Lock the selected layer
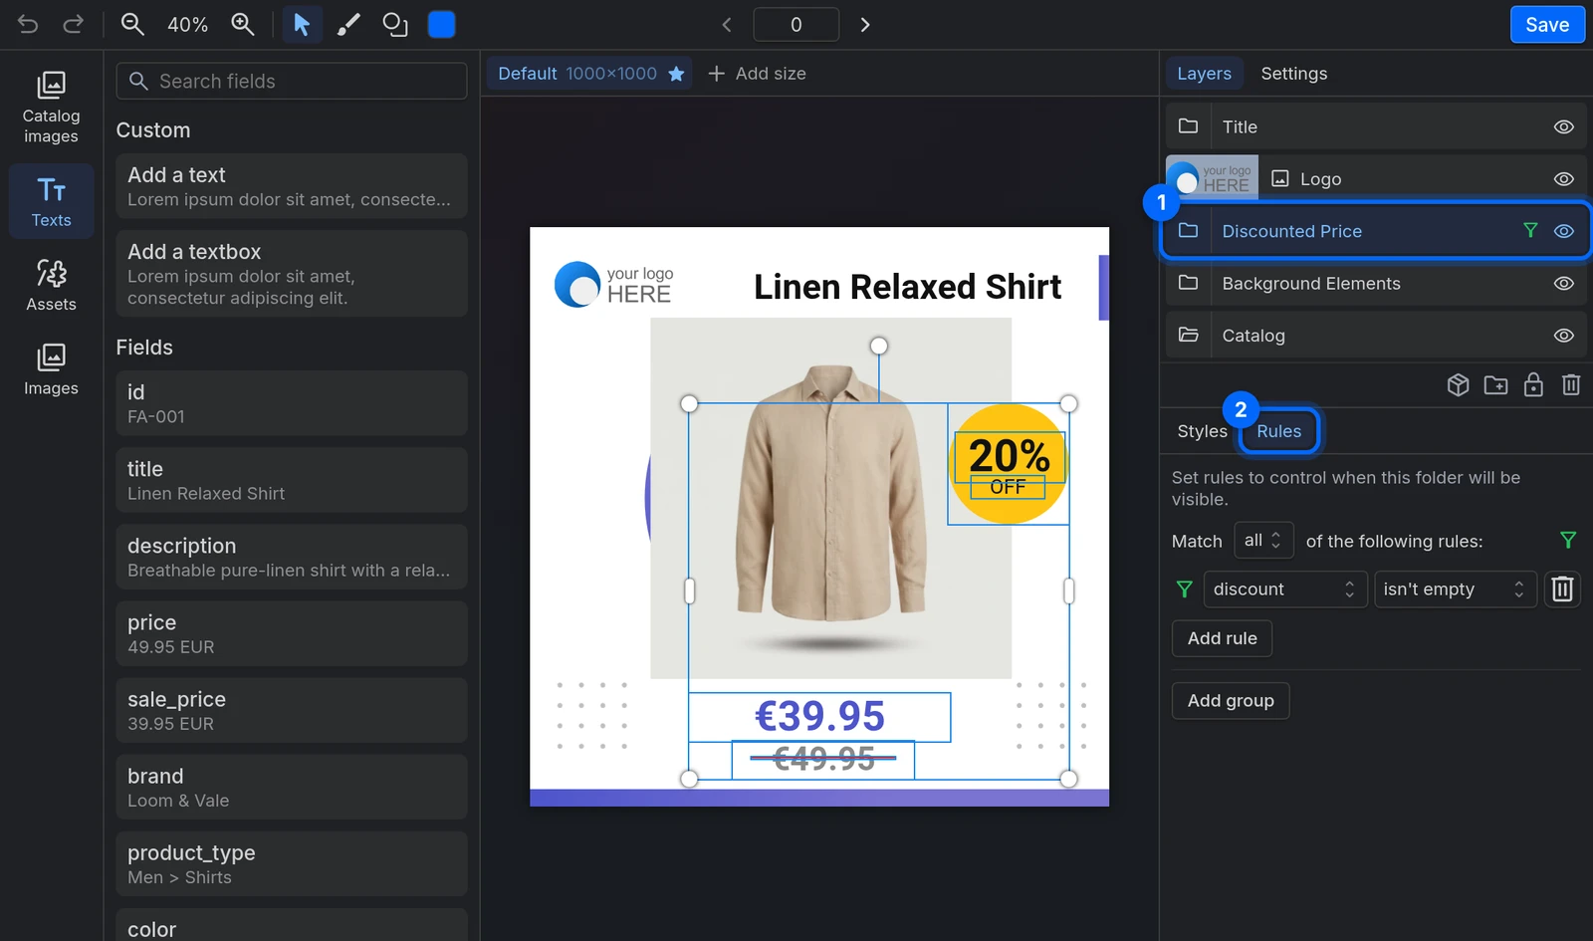This screenshot has width=1593, height=941. tap(1533, 385)
